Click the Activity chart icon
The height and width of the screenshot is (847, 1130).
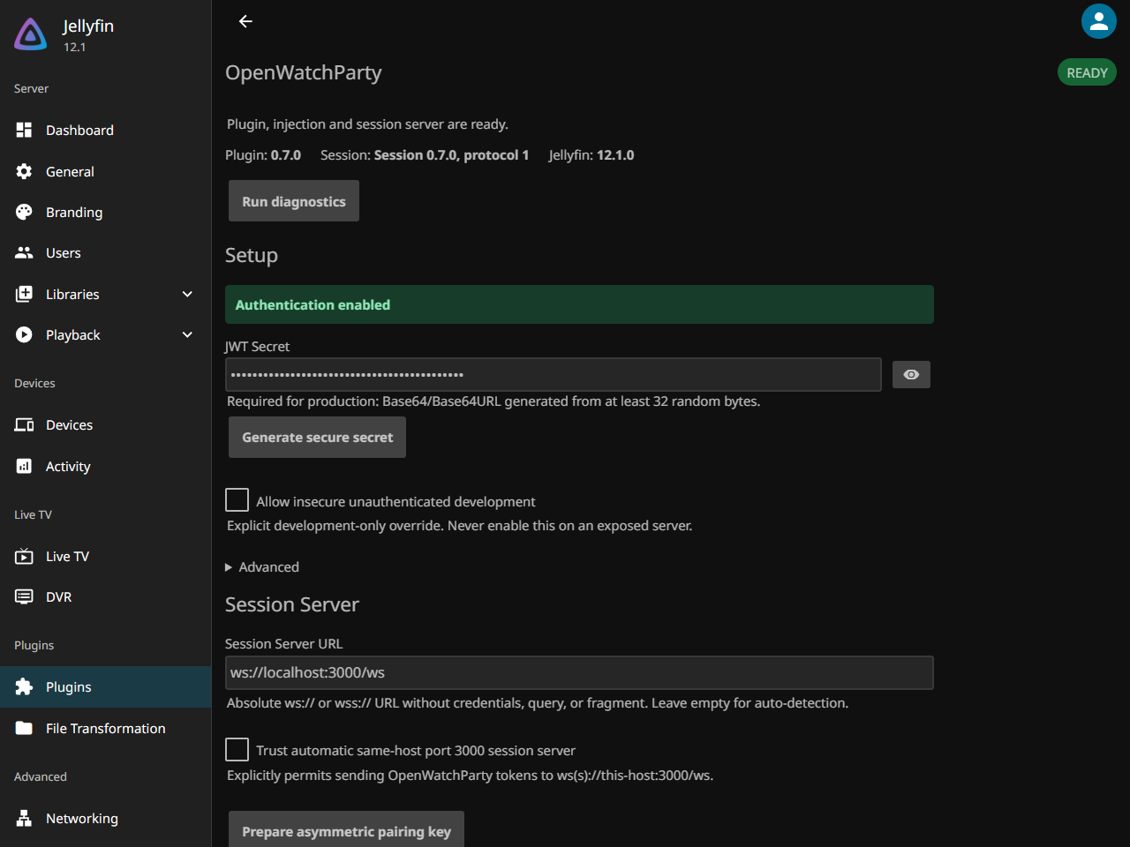24,466
